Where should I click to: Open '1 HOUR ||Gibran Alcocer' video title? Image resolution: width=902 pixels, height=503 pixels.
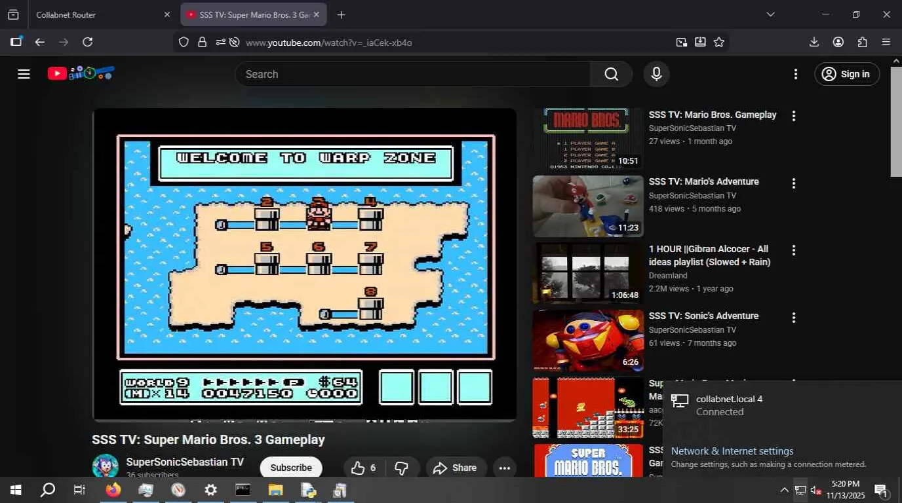coord(710,255)
